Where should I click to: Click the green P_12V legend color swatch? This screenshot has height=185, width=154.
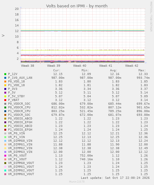[5, 74]
